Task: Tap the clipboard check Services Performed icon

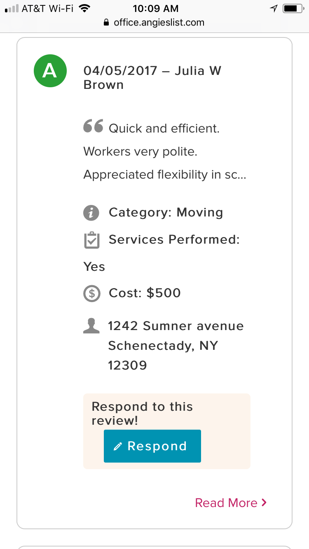Action: (x=91, y=240)
